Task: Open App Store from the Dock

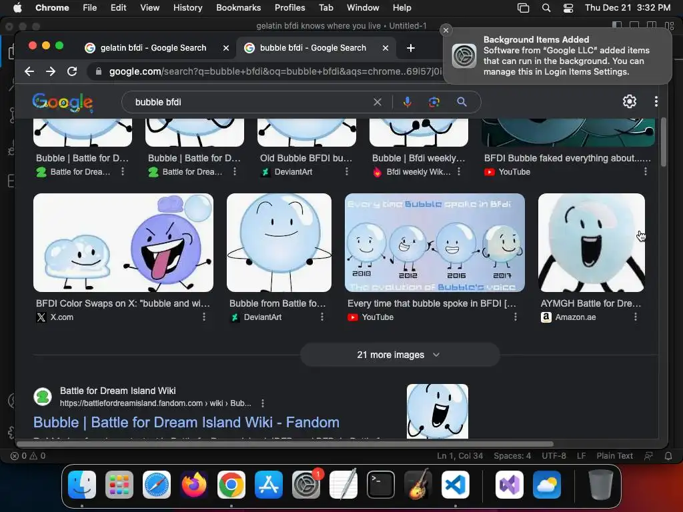Action: [269, 485]
